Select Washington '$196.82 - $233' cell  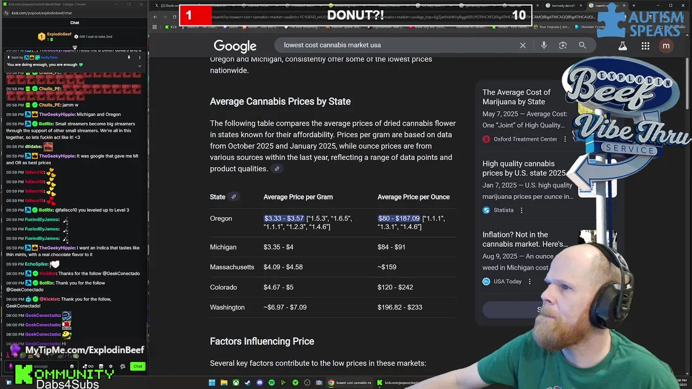(400, 307)
